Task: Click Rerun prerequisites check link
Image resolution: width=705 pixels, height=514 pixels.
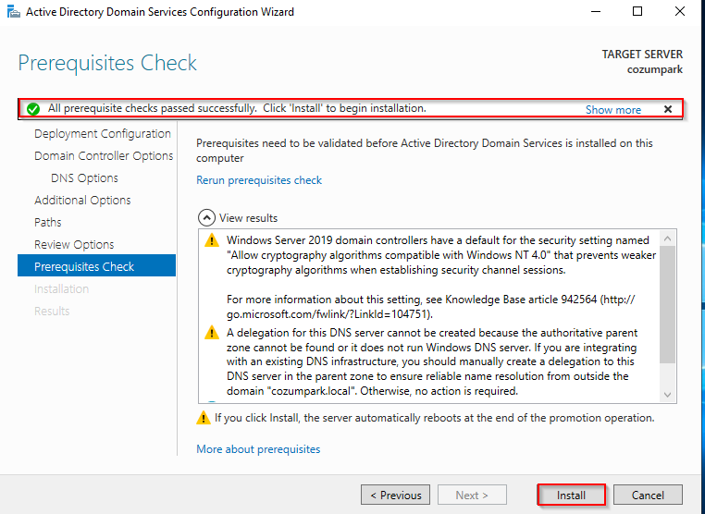Action: [259, 180]
